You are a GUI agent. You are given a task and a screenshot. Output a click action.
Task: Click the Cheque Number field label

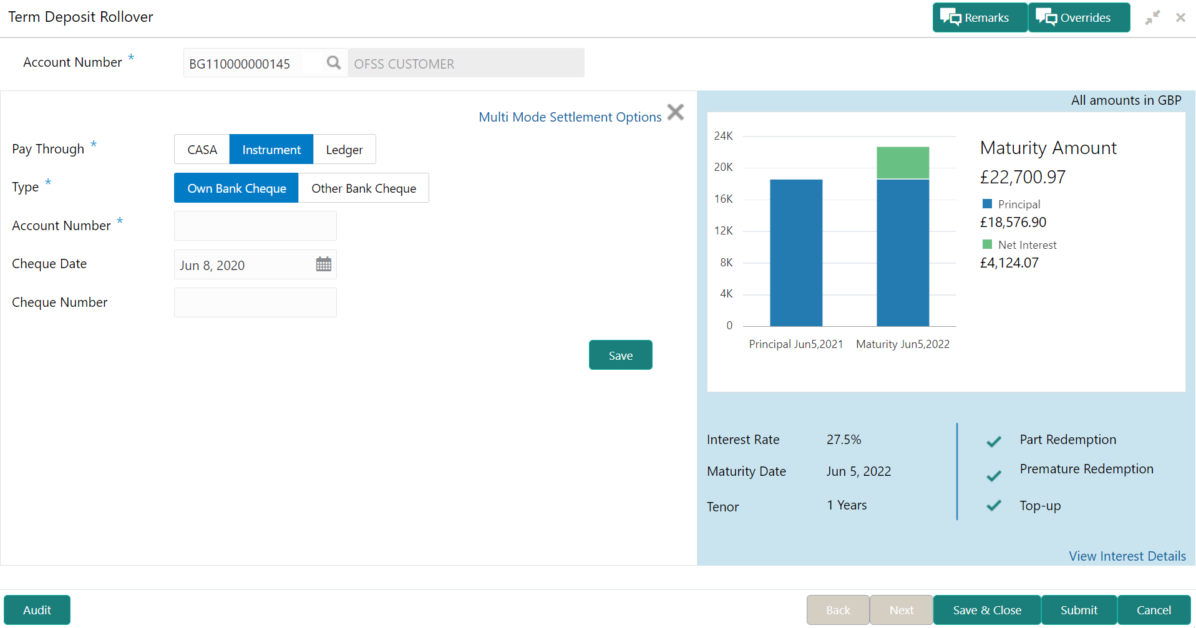[59, 302]
